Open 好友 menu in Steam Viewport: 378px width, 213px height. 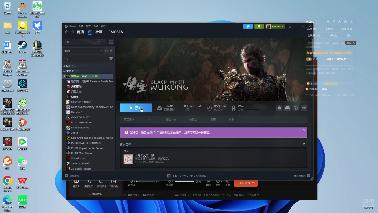coord(88,26)
